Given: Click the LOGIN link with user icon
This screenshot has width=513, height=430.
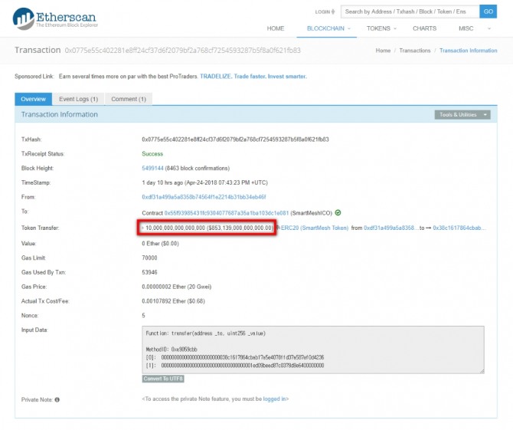Looking at the screenshot, I should point(325,12).
